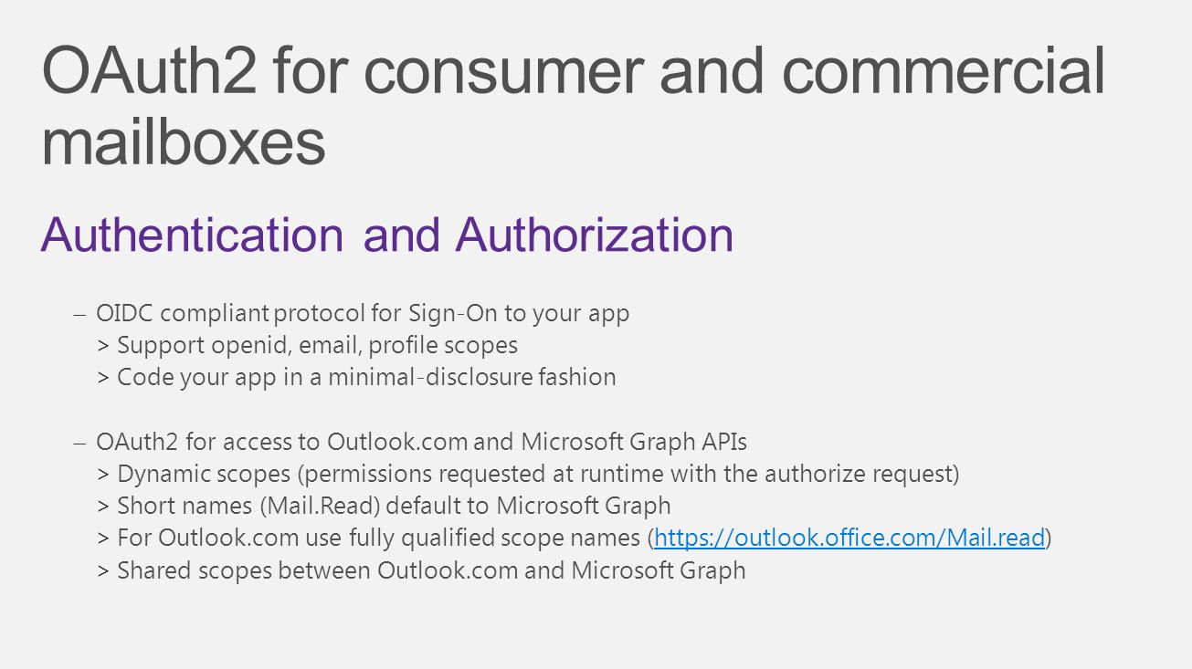The width and height of the screenshot is (1192, 669).
Task: Open the outlook.office.com/Mail.read hyperlink
Action: coord(849,538)
